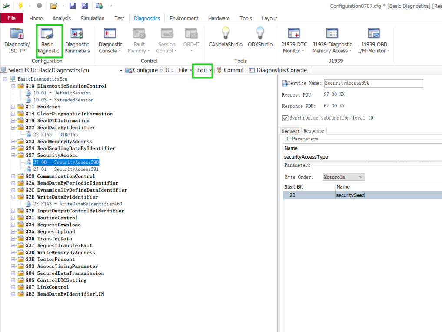Click Start Bit value 23 cell
The width and height of the screenshot is (442, 332).
coord(309,195)
